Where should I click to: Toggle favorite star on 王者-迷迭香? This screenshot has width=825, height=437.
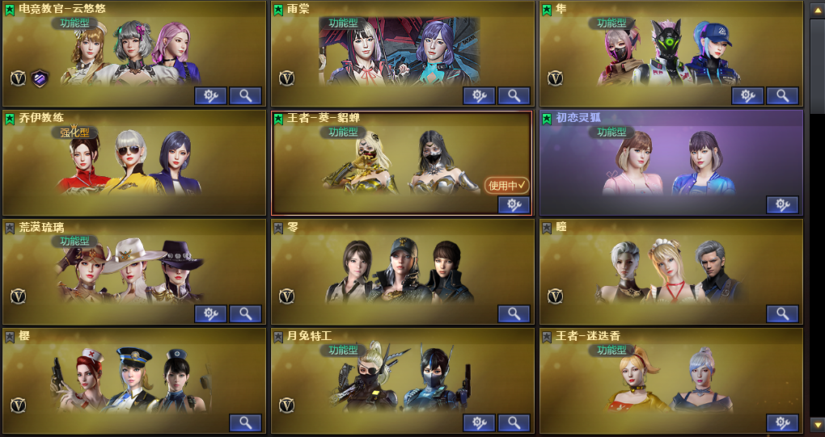coord(547,337)
